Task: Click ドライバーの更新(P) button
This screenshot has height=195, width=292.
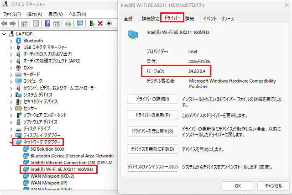Action: [152, 115]
